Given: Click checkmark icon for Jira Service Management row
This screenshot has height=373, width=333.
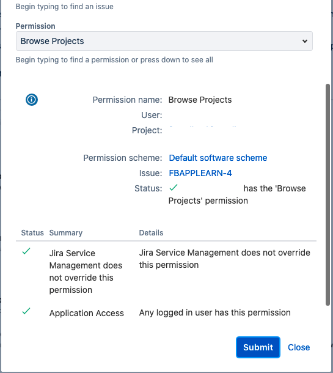Looking at the screenshot, I should click(x=26, y=251).
